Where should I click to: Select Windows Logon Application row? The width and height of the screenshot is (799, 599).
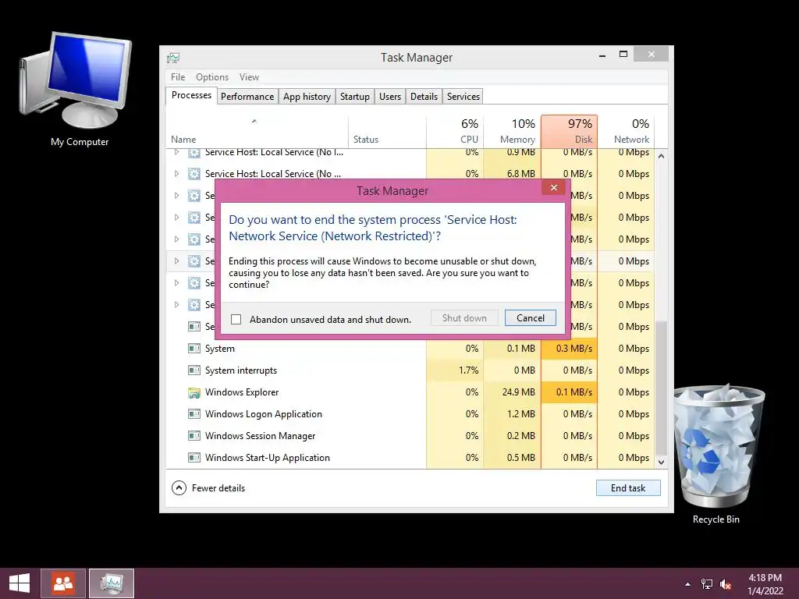pyautogui.click(x=410, y=414)
